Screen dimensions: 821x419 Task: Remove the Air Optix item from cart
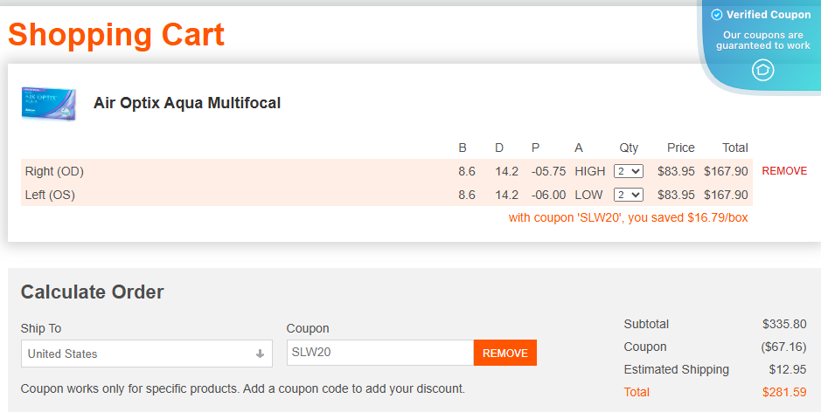784,171
